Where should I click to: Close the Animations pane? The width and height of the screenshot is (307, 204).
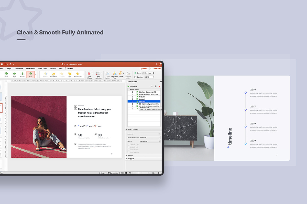(161, 81)
